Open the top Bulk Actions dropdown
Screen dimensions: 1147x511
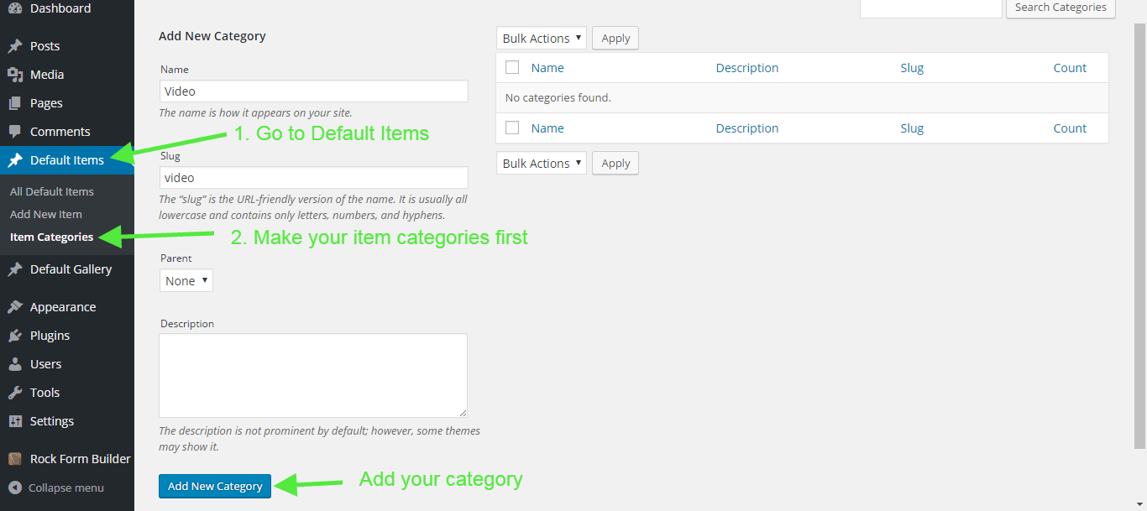point(541,39)
